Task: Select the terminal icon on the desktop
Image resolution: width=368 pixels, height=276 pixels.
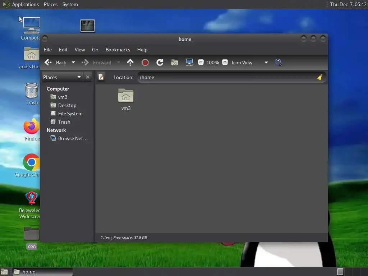Action: [x=87, y=26]
